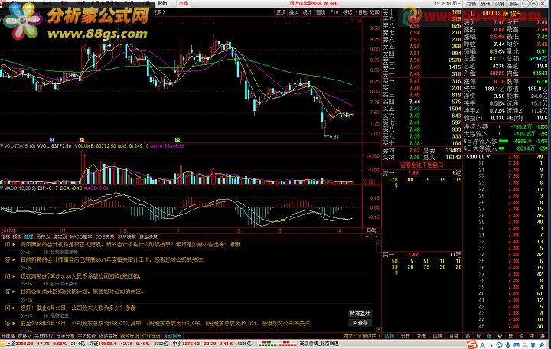551x349 pixels.
Task: Select the 管理 tab
Action: click(x=28, y=237)
